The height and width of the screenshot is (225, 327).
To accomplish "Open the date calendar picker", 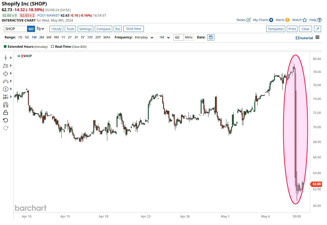I will (211, 37).
